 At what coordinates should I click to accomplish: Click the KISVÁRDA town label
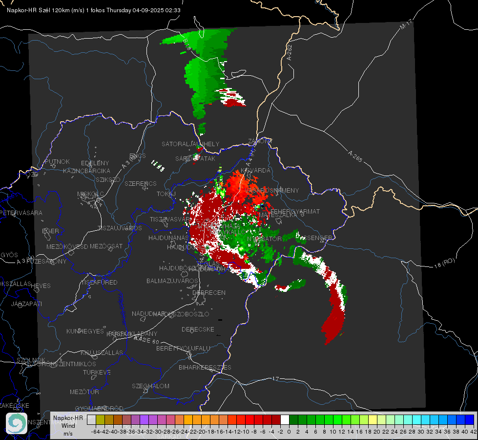point(255,171)
